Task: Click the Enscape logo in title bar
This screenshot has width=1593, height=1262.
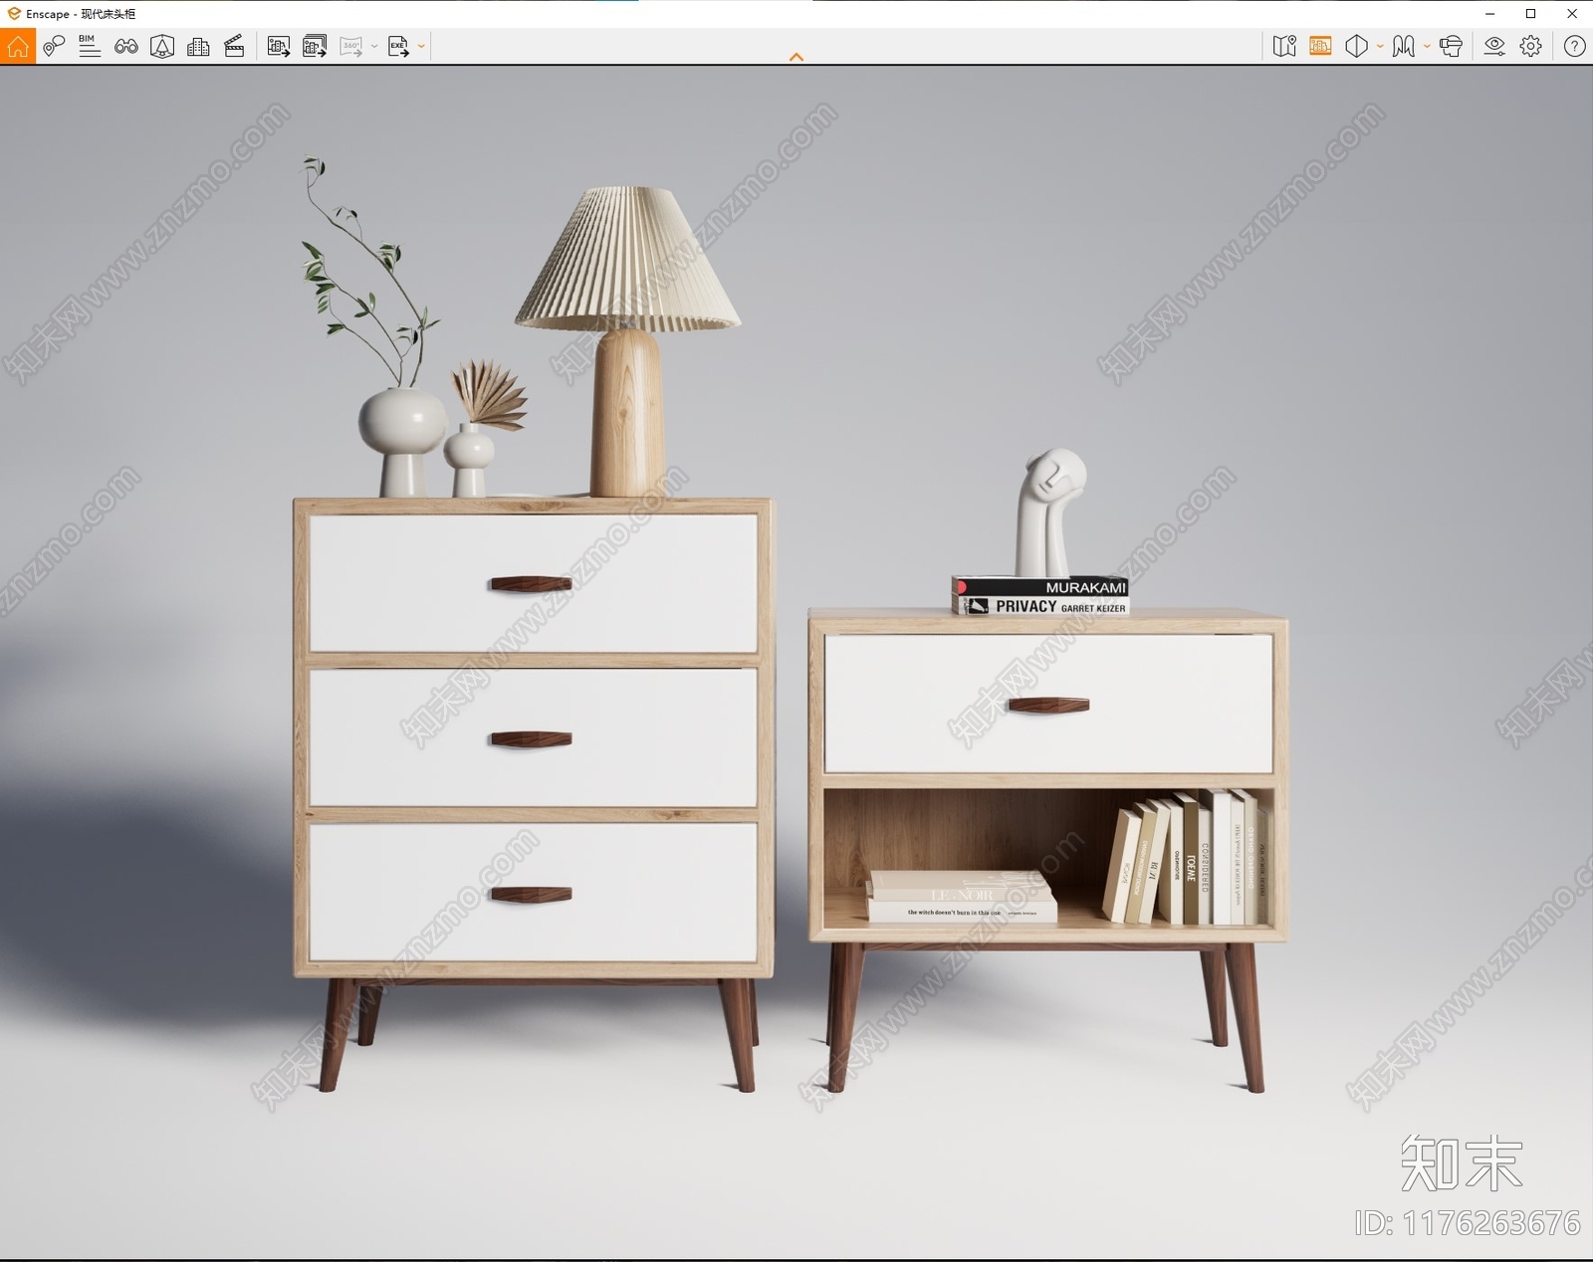Action: (14, 13)
